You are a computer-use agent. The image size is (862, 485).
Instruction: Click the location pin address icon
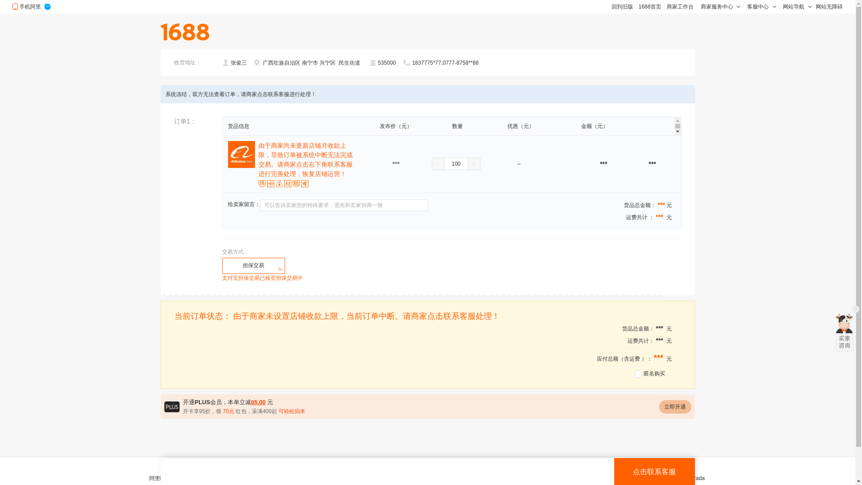257,63
